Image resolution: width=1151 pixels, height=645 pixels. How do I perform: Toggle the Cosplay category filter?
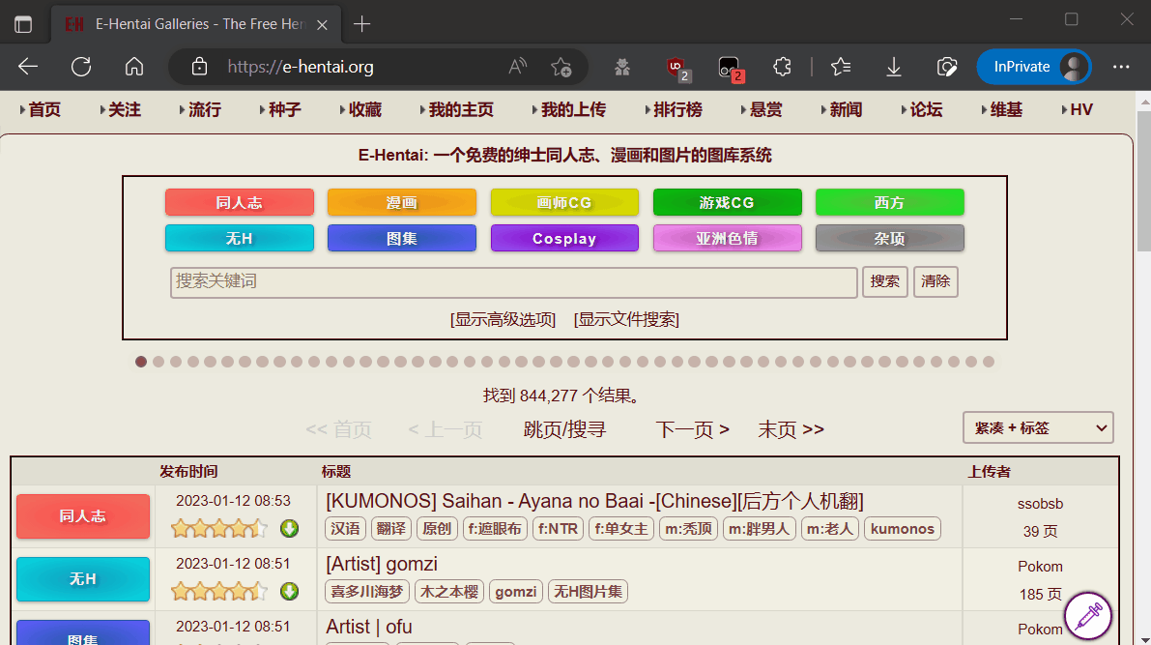pos(564,238)
